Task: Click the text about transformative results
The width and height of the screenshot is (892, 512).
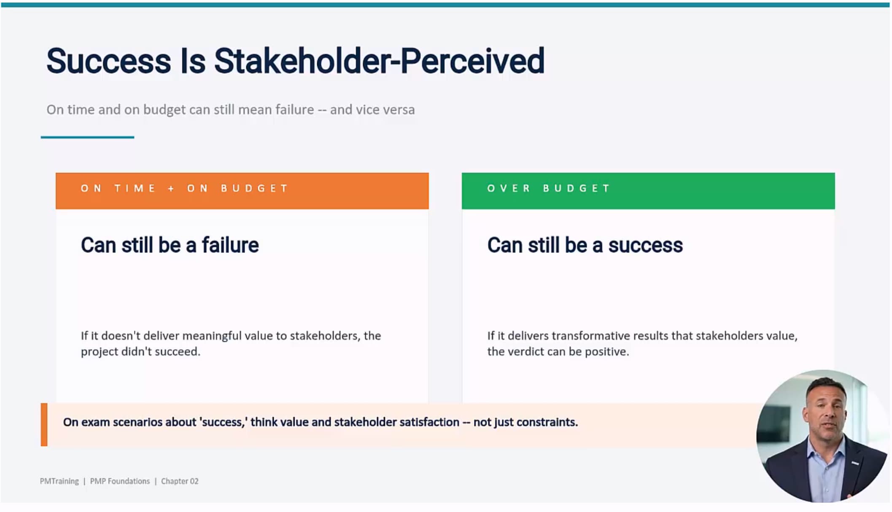Action: (642, 343)
